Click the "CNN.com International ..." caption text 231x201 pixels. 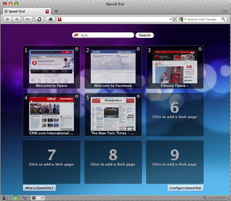coord(51,133)
